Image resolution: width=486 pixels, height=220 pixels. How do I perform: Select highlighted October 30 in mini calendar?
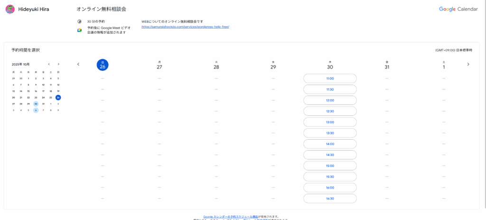[36, 104]
